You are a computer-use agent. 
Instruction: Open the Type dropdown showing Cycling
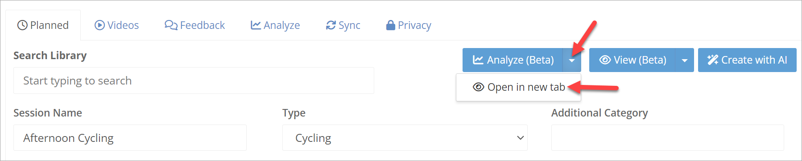pyautogui.click(x=405, y=138)
